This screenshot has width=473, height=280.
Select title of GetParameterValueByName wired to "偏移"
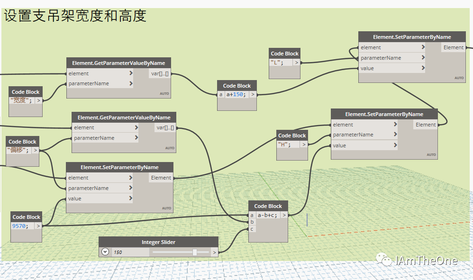click(x=124, y=117)
